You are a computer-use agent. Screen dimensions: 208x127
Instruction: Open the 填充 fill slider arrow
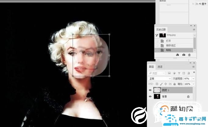(193, 84)
